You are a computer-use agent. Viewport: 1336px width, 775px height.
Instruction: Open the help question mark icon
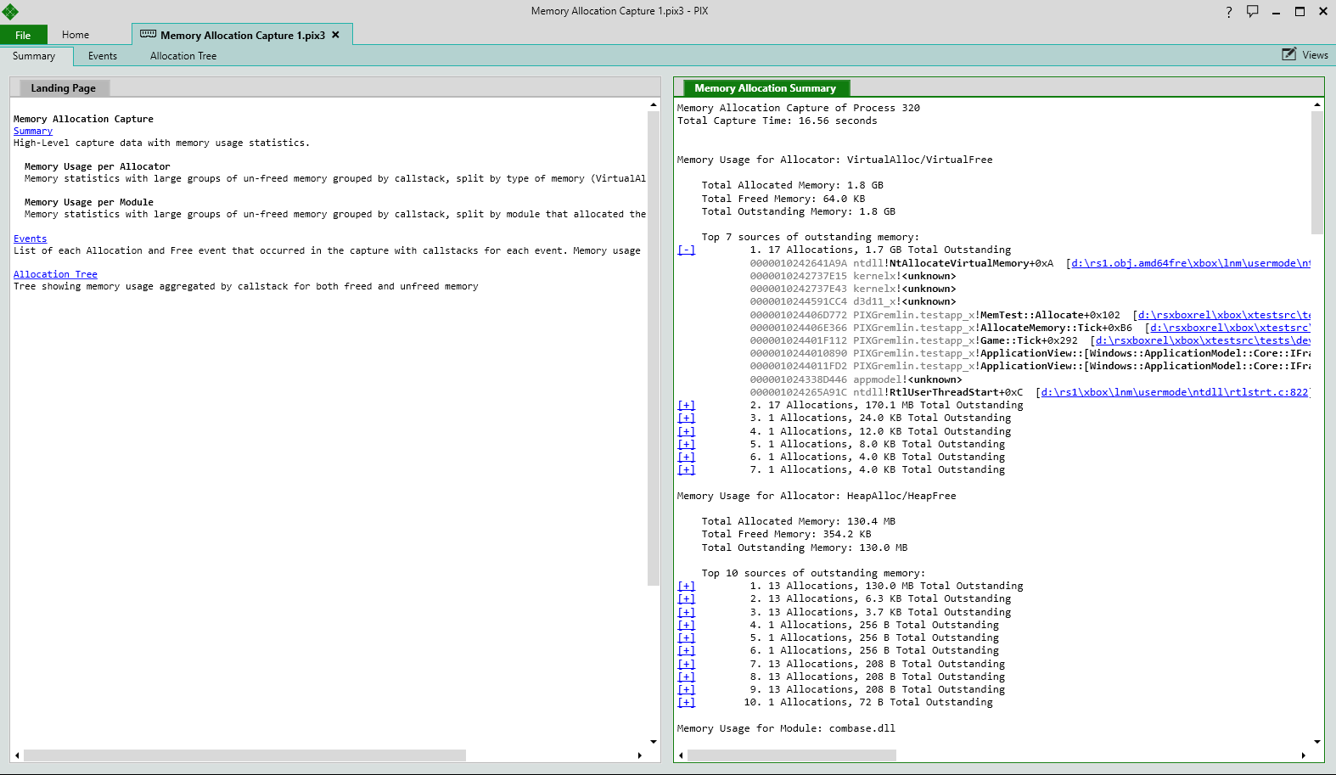pos(1228,12)
